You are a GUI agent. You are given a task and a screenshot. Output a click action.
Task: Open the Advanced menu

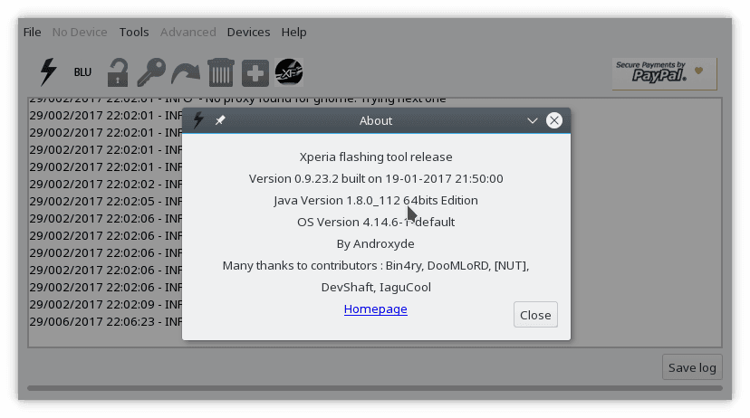click(188, 32)
